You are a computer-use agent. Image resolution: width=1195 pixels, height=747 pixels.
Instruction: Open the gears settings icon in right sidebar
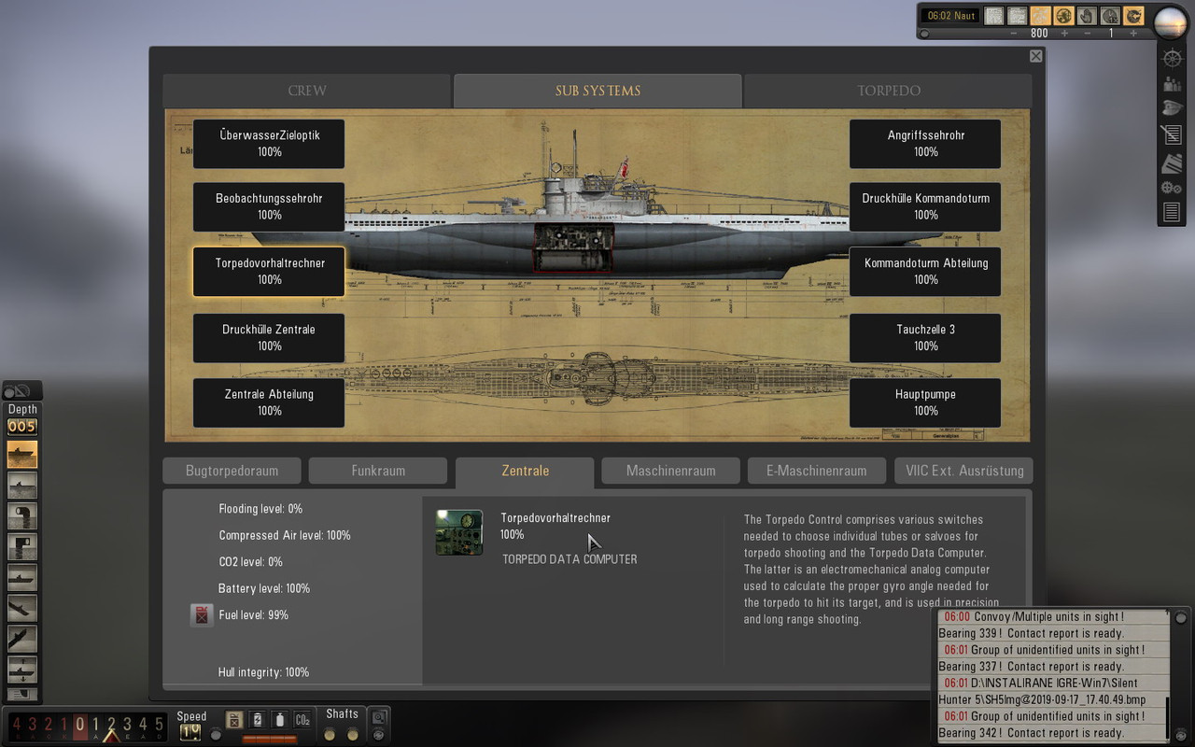[1173, 189]
